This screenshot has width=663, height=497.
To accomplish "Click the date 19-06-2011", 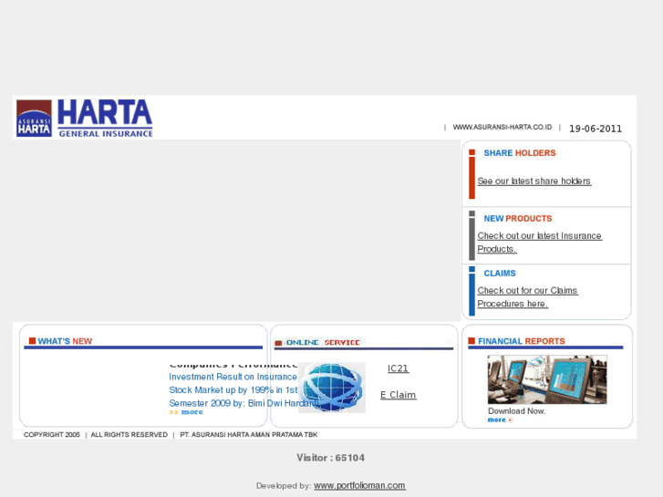I will (x=596, y=129).
